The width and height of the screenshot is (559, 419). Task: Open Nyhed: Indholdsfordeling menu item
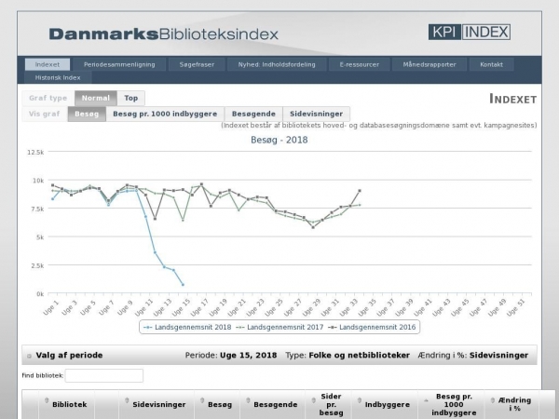point(277,64)
